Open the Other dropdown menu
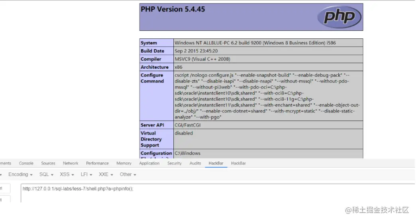 pos(128,174)
